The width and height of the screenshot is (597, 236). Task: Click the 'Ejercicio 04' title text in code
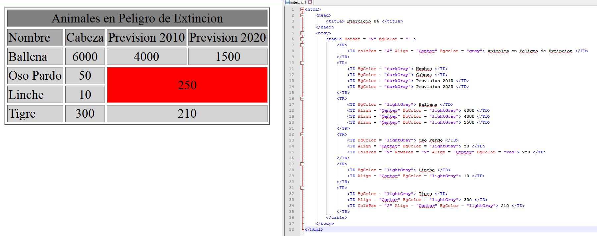363,21
